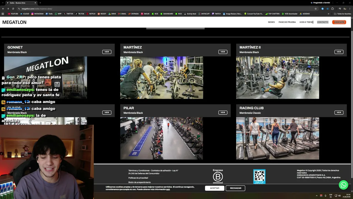Open a new browser tab
This screenshot has height=199, width=353.
tap(40, 3)
